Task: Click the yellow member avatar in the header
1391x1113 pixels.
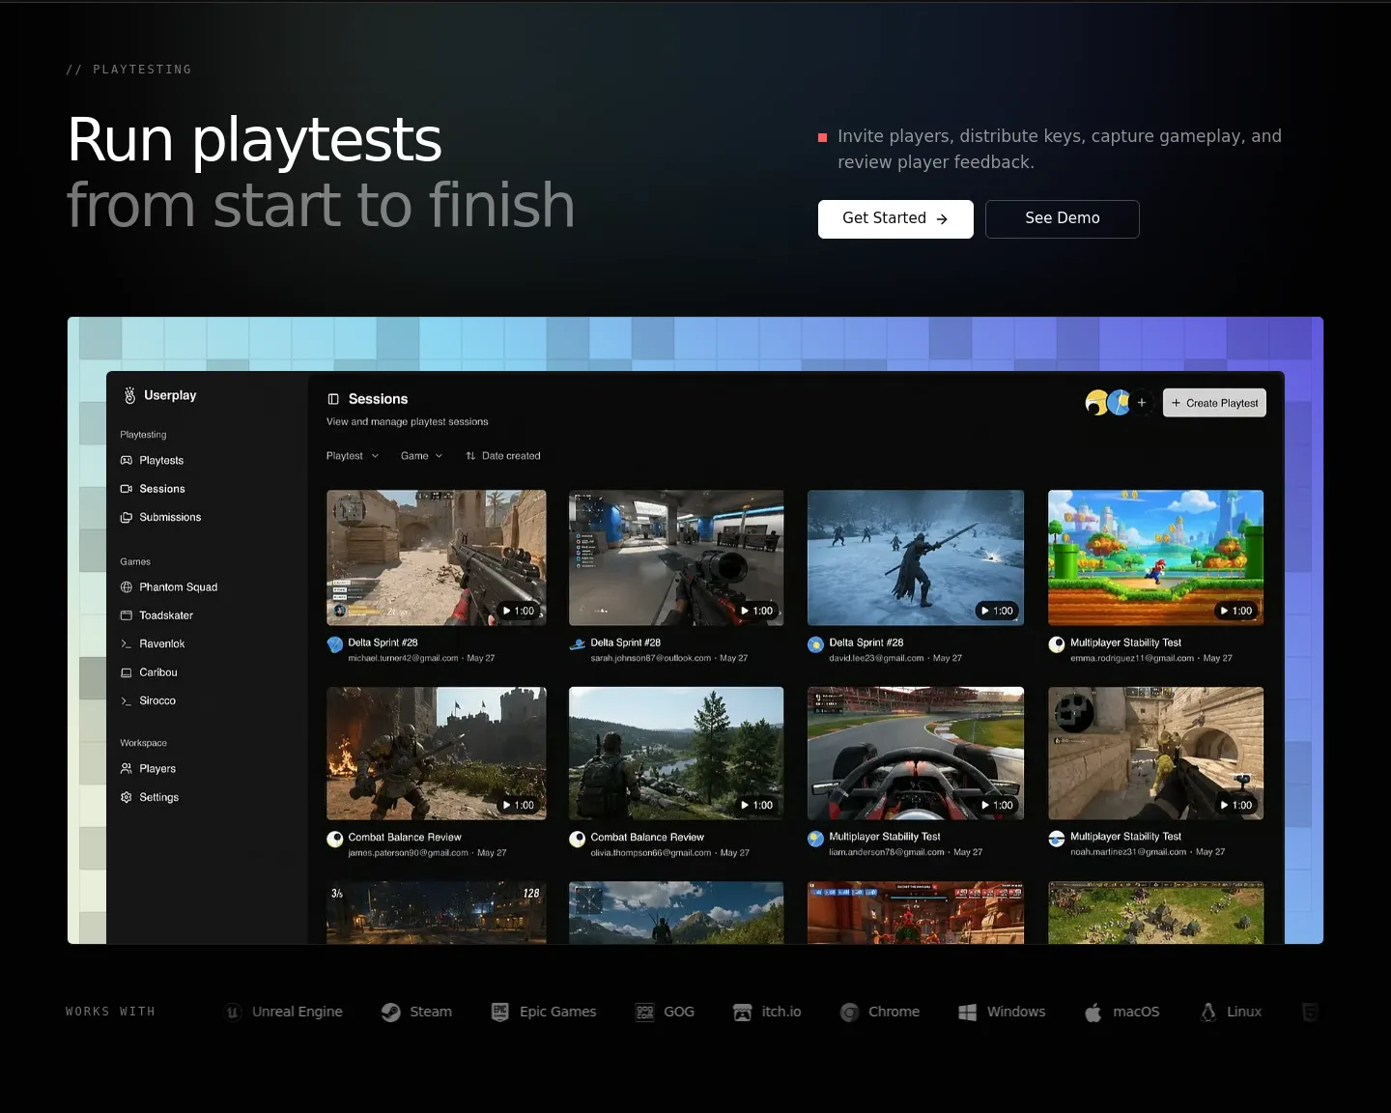Action: (1096, 403)
